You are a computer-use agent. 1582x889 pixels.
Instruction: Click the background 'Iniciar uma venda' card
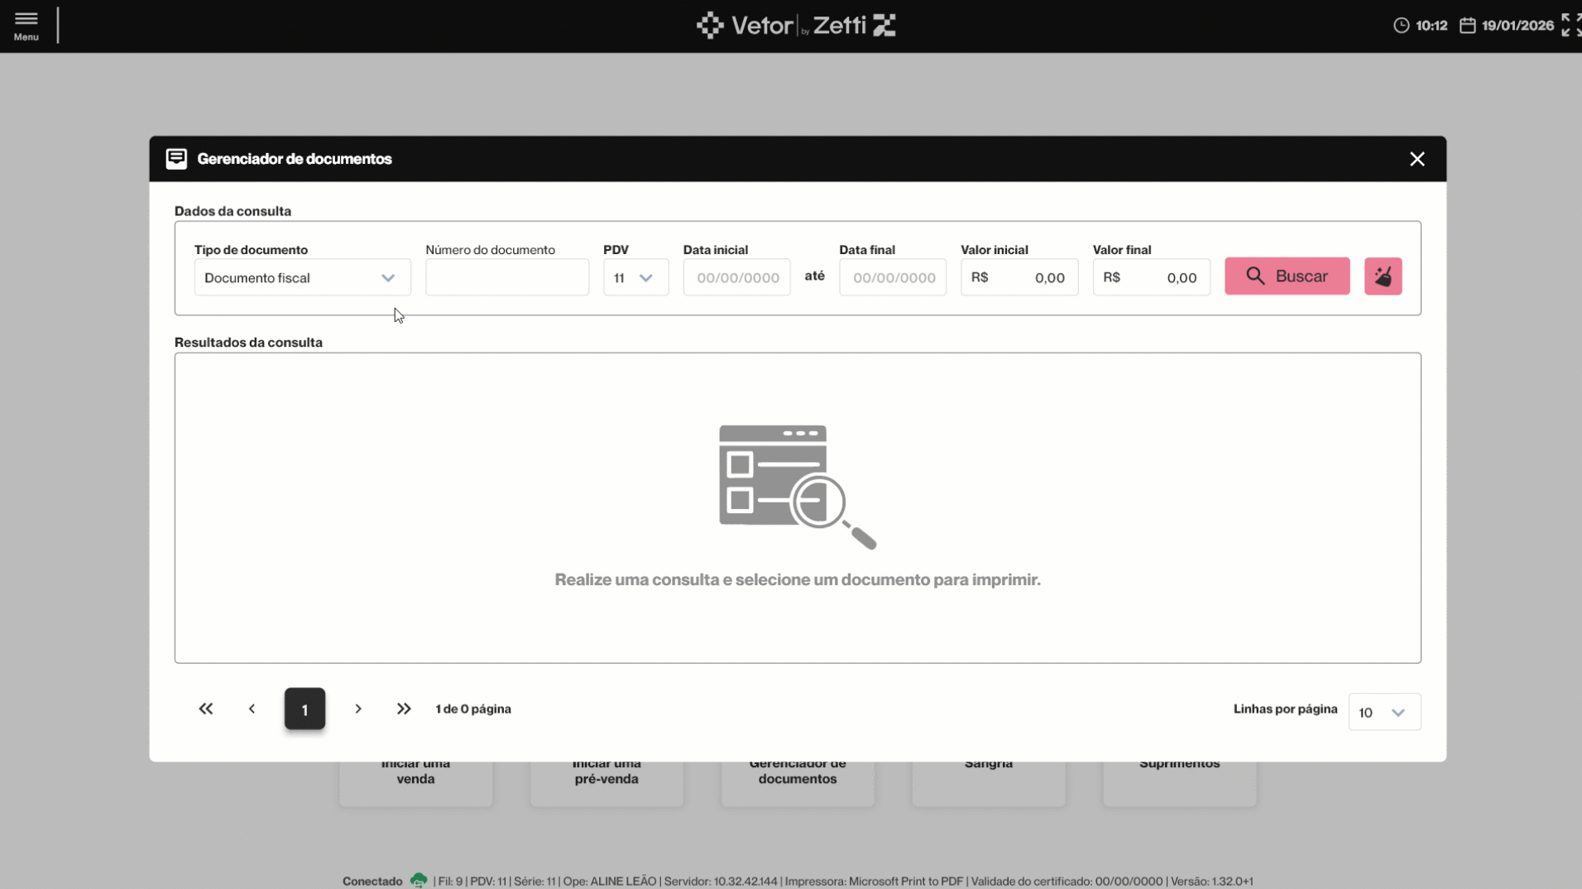click(x=415, y=783)
